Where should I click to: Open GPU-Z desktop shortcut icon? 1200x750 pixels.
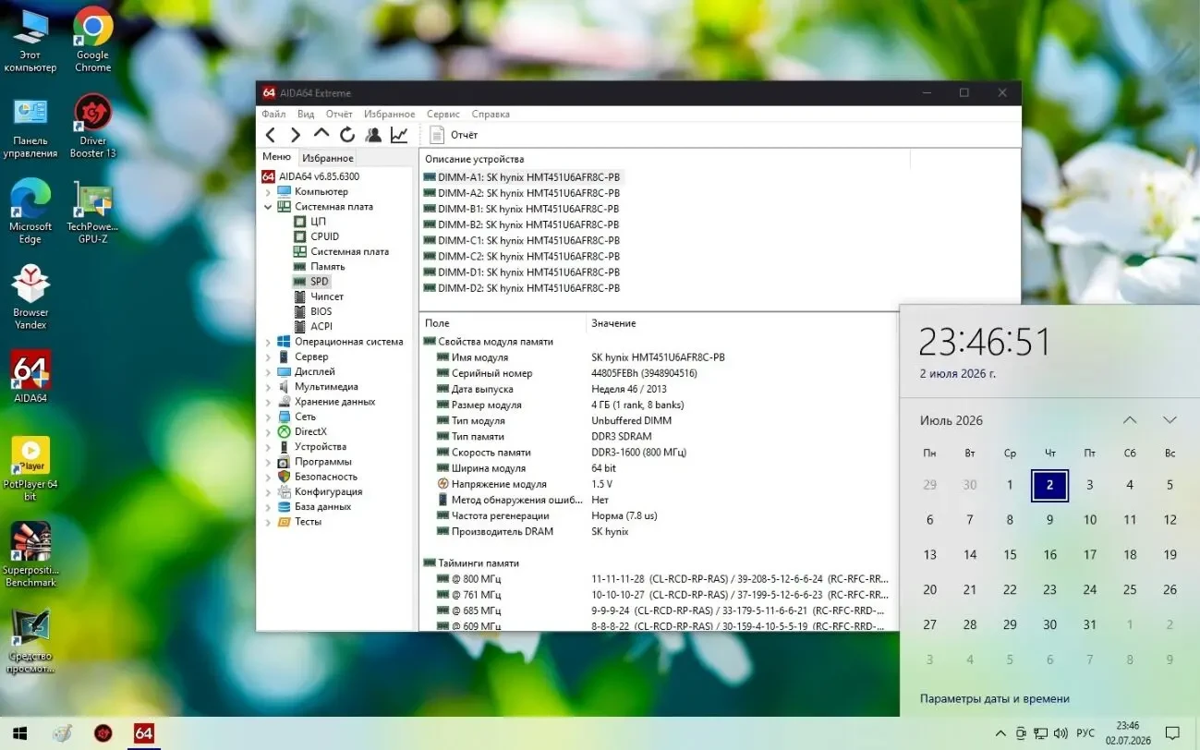click(x=92, y=212)
